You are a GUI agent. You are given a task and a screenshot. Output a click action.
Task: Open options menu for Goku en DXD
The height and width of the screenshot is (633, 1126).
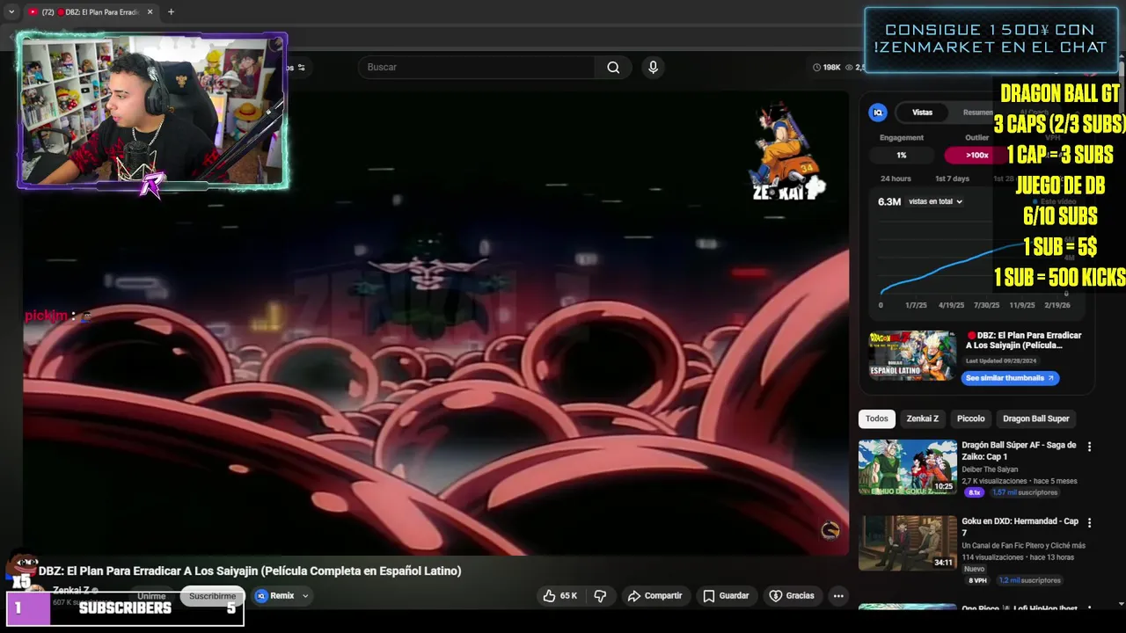point(1089,522)
